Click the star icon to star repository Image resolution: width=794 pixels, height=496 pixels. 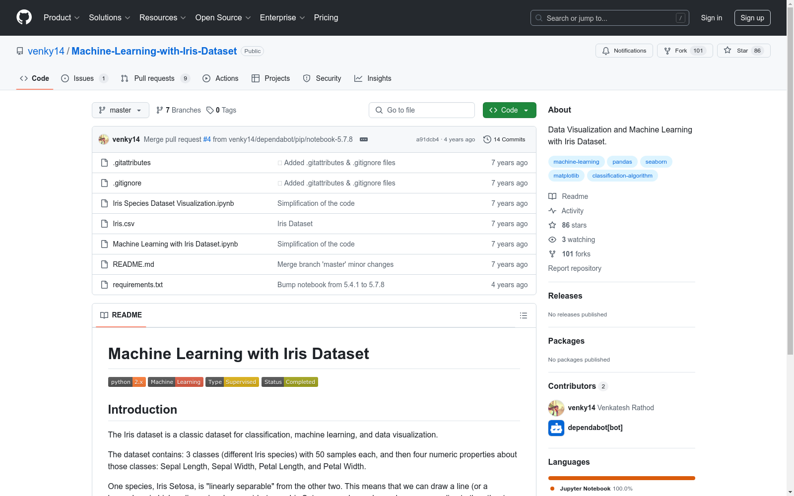coord(728,50)
